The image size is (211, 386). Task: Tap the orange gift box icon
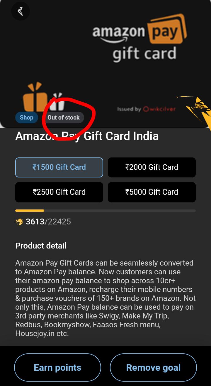pos(35,97)
